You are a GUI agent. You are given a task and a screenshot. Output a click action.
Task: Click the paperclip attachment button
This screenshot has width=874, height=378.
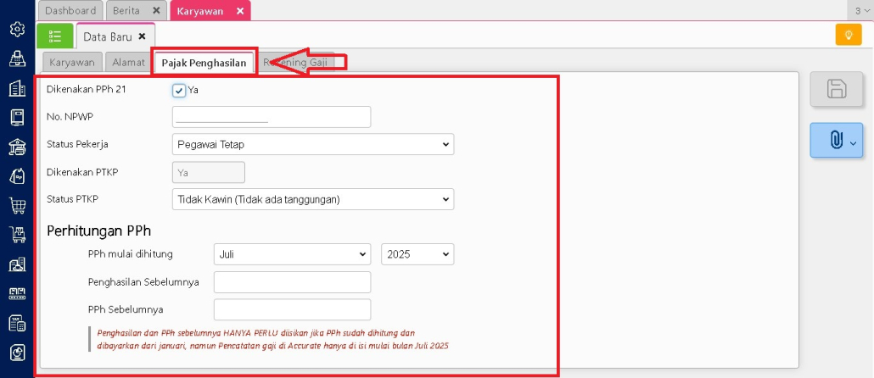coord(837,140)
